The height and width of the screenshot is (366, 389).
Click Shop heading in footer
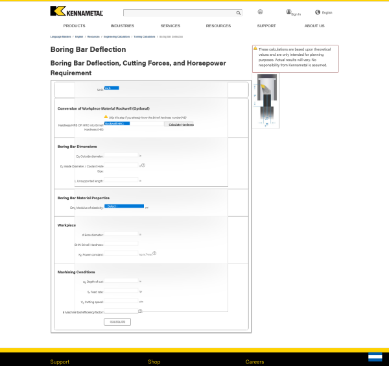tap(154, 361)
